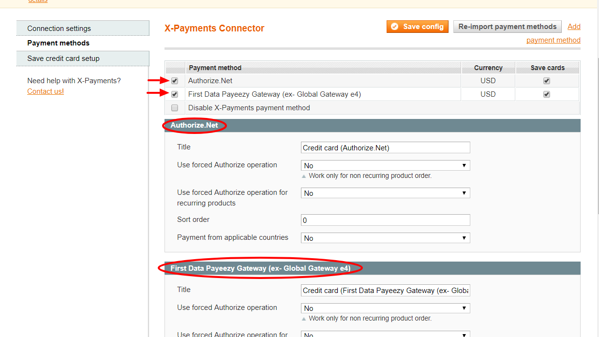Open Connection settings tab
The image size is (599, 337).
tap(83, 28)
